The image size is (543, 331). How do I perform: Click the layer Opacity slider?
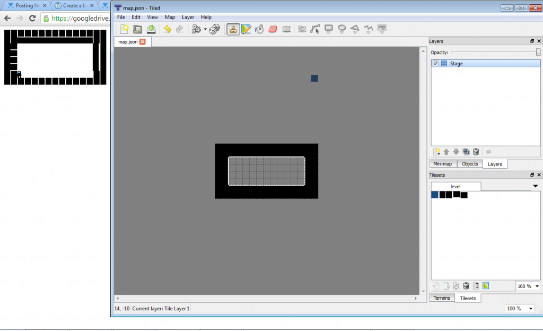point(494,52)
